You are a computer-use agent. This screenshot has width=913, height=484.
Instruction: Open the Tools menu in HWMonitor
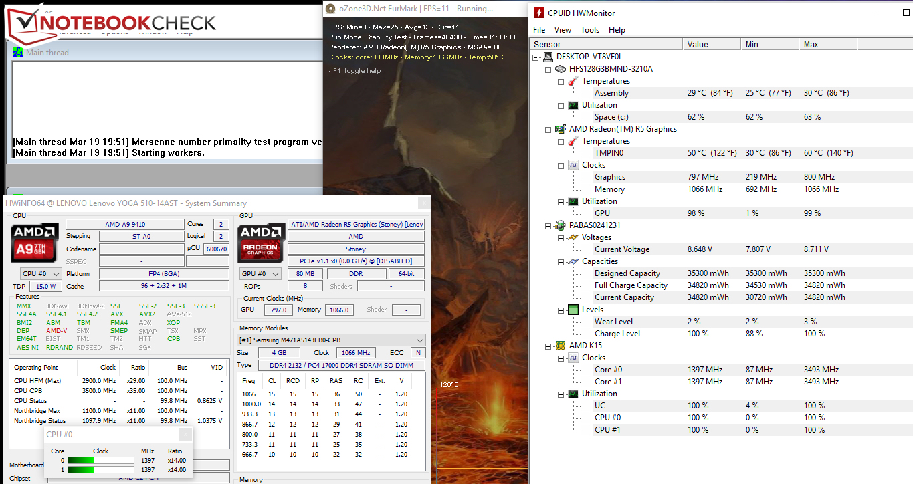tap(589, 30)
